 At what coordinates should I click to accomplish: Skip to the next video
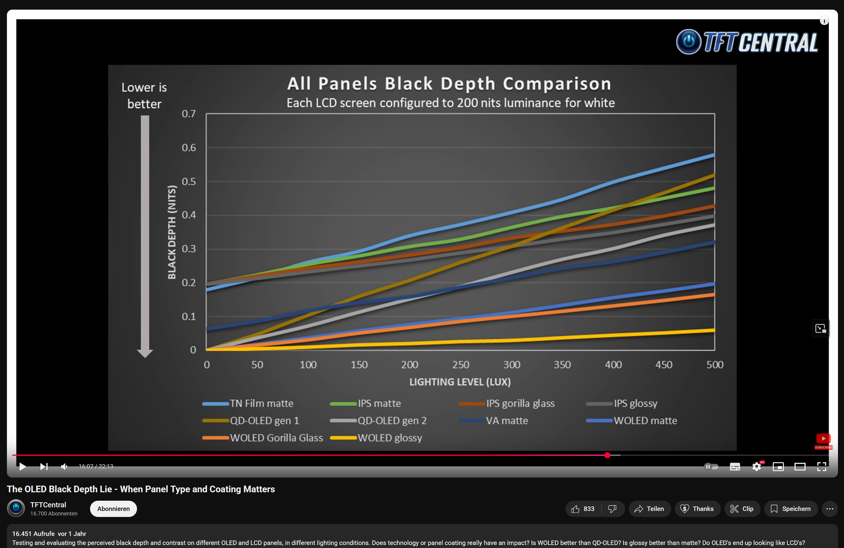[44, 466]
